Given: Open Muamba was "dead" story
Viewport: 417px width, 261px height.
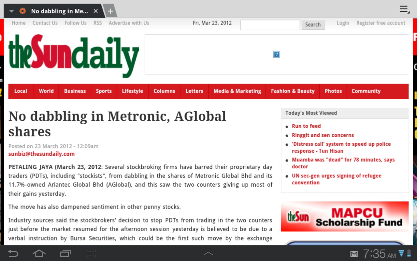Looking at the screenshot, I should tap(343, 163).
